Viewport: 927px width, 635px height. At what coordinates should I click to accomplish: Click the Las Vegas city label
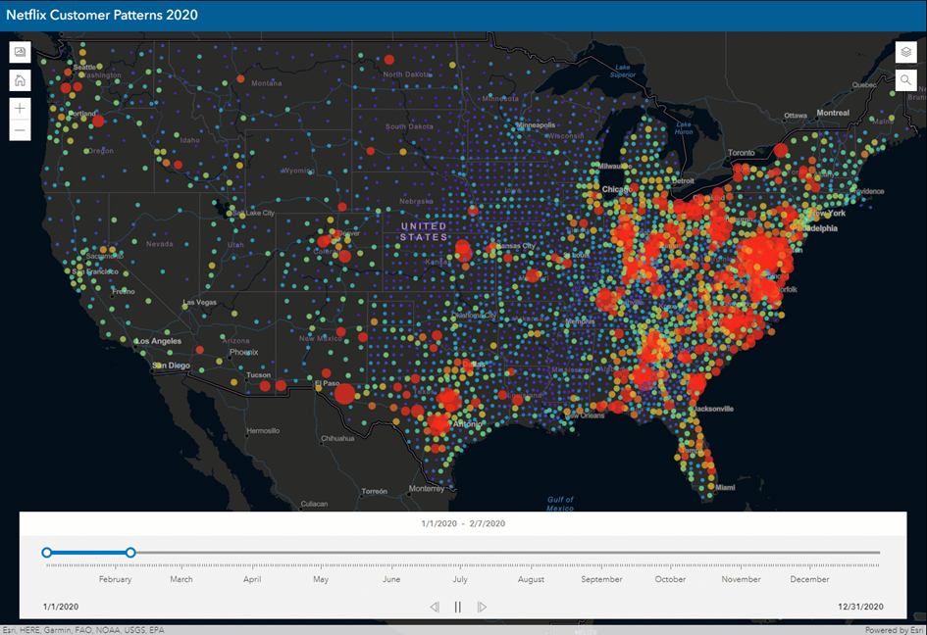click(200, 303)
